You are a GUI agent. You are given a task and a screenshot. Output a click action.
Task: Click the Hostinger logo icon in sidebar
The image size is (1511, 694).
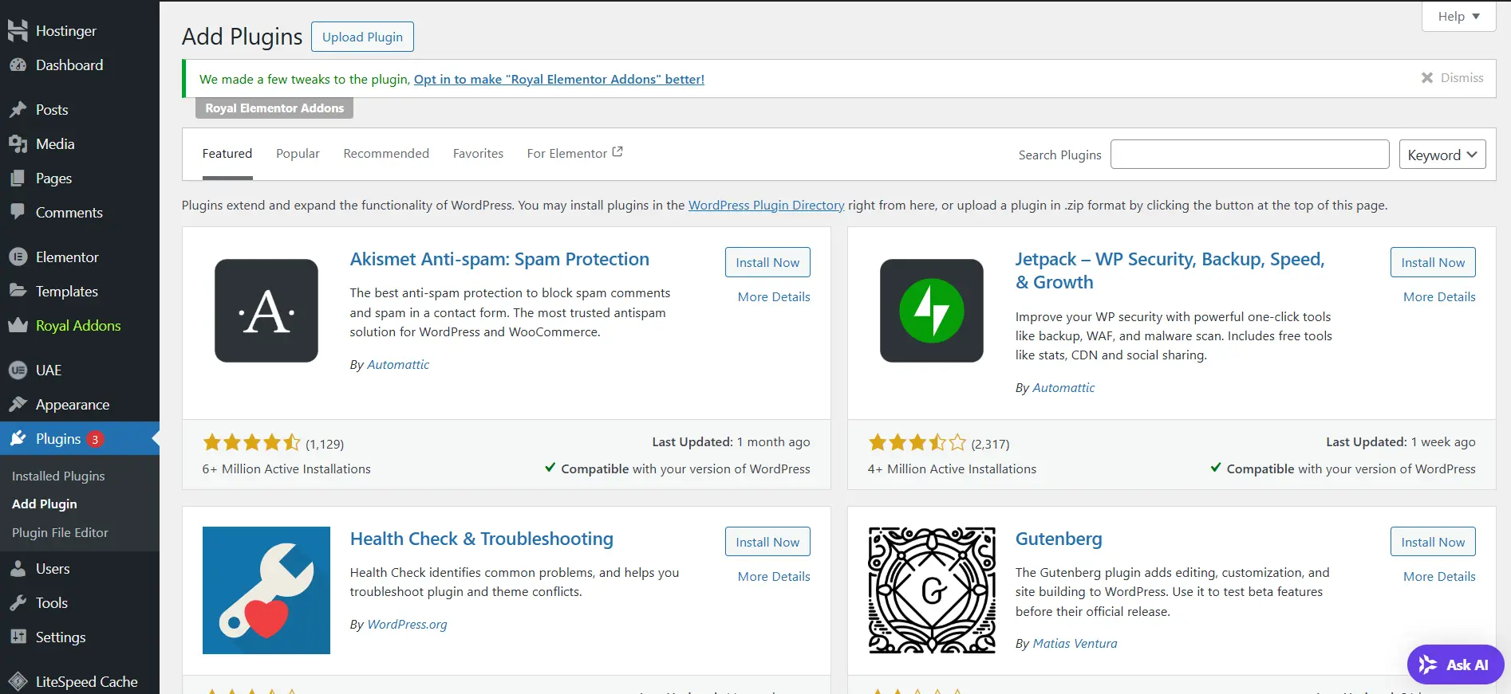point(18,30)
